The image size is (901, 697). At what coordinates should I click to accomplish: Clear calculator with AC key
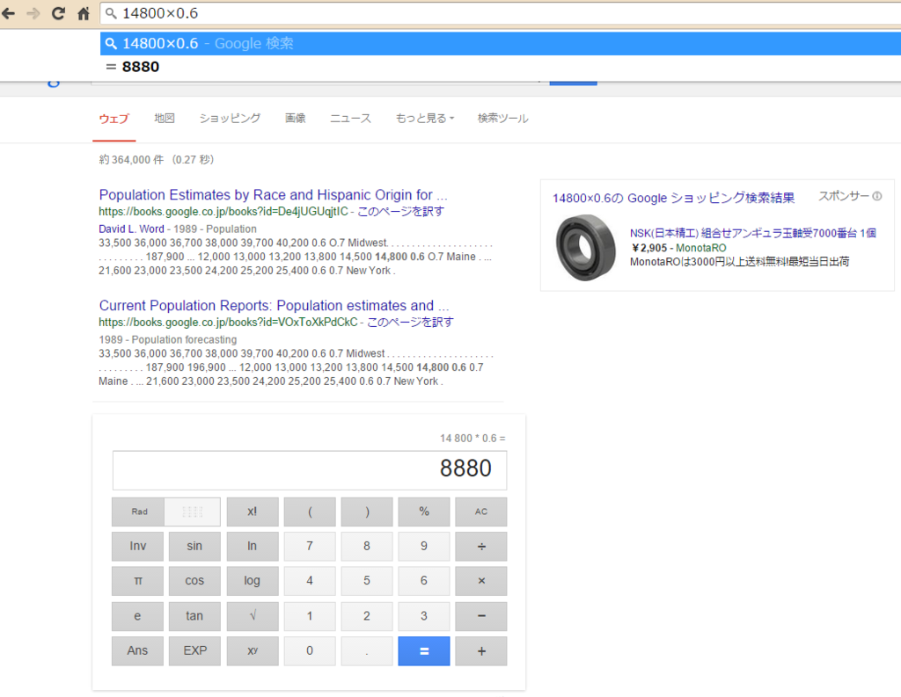[x=481, y=512]
